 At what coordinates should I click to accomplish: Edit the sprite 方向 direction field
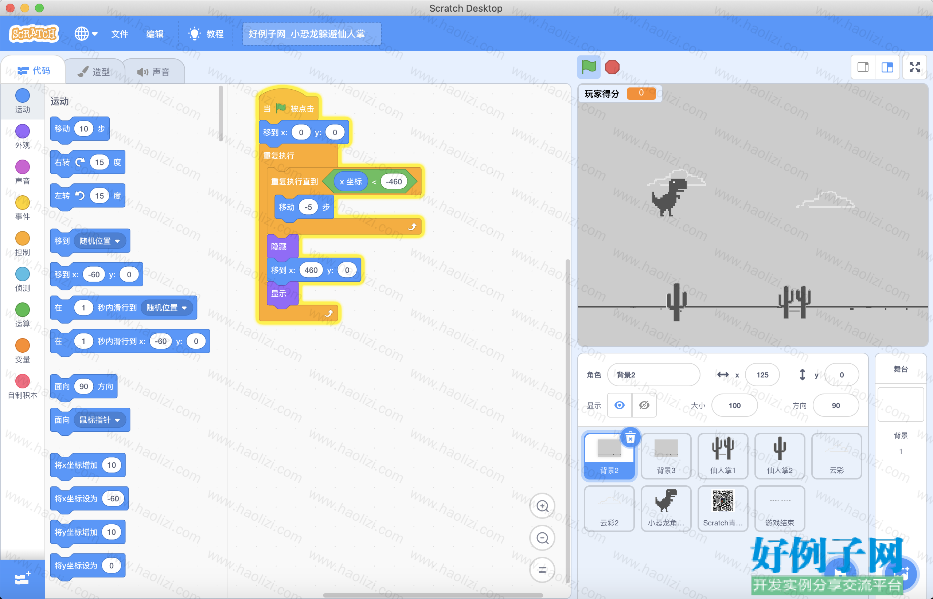tap(836, 405)
